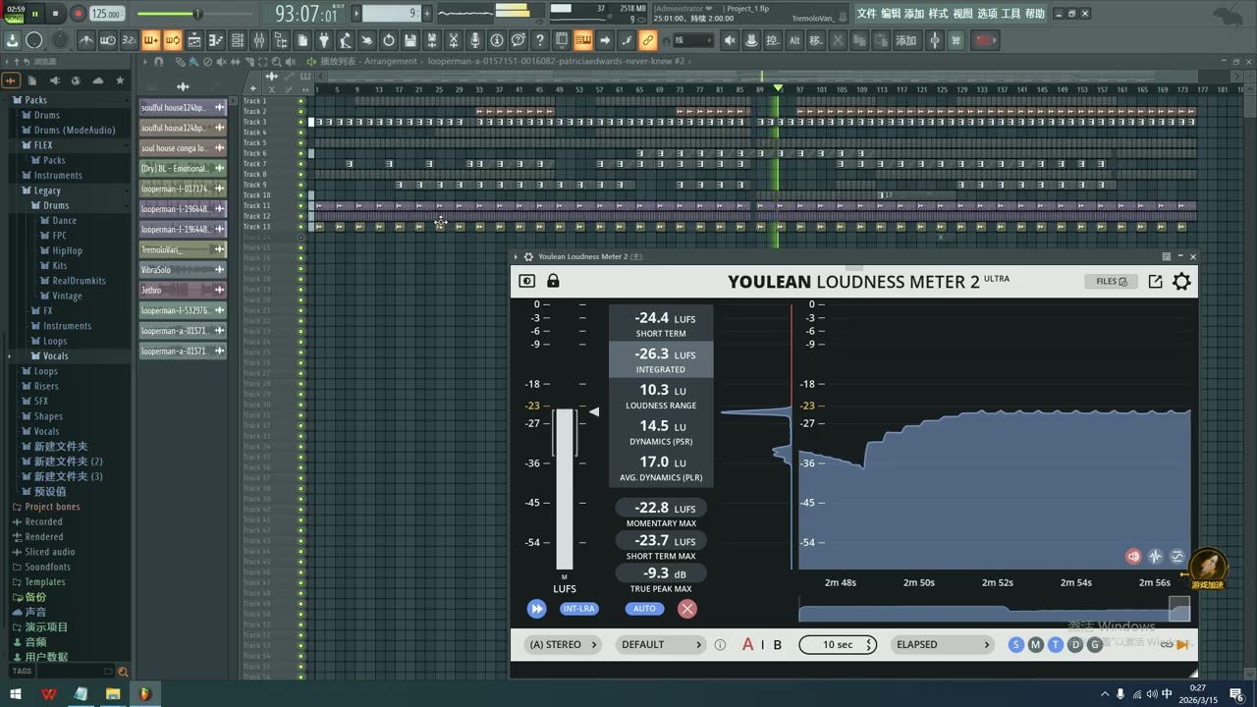Click the browser search magnifier icon
This screenshot has height=707, width=1257.
(123, 672)
